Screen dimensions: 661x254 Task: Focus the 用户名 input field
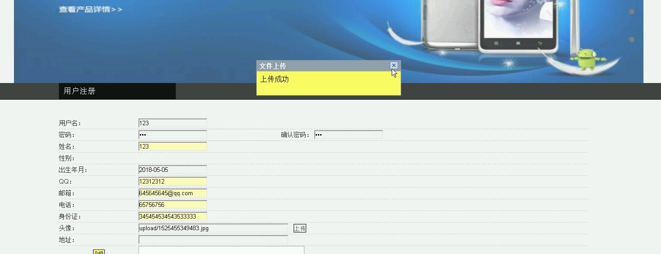173,123
